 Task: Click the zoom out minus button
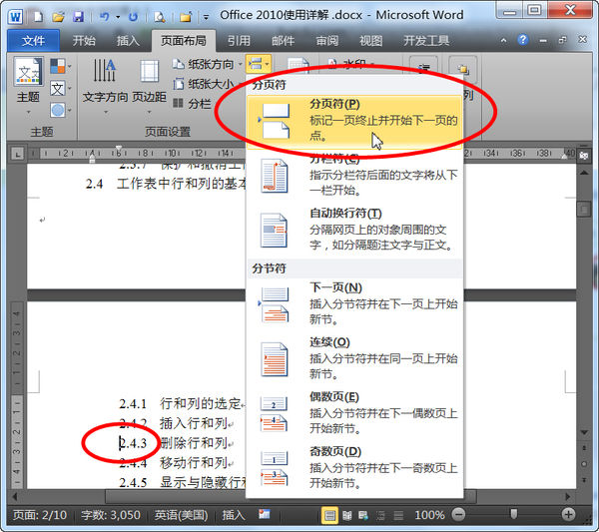pos(459,514)
